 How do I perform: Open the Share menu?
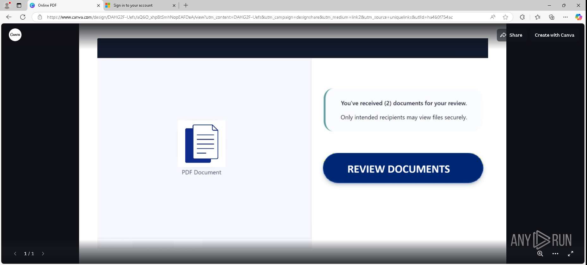click(511, 35)
